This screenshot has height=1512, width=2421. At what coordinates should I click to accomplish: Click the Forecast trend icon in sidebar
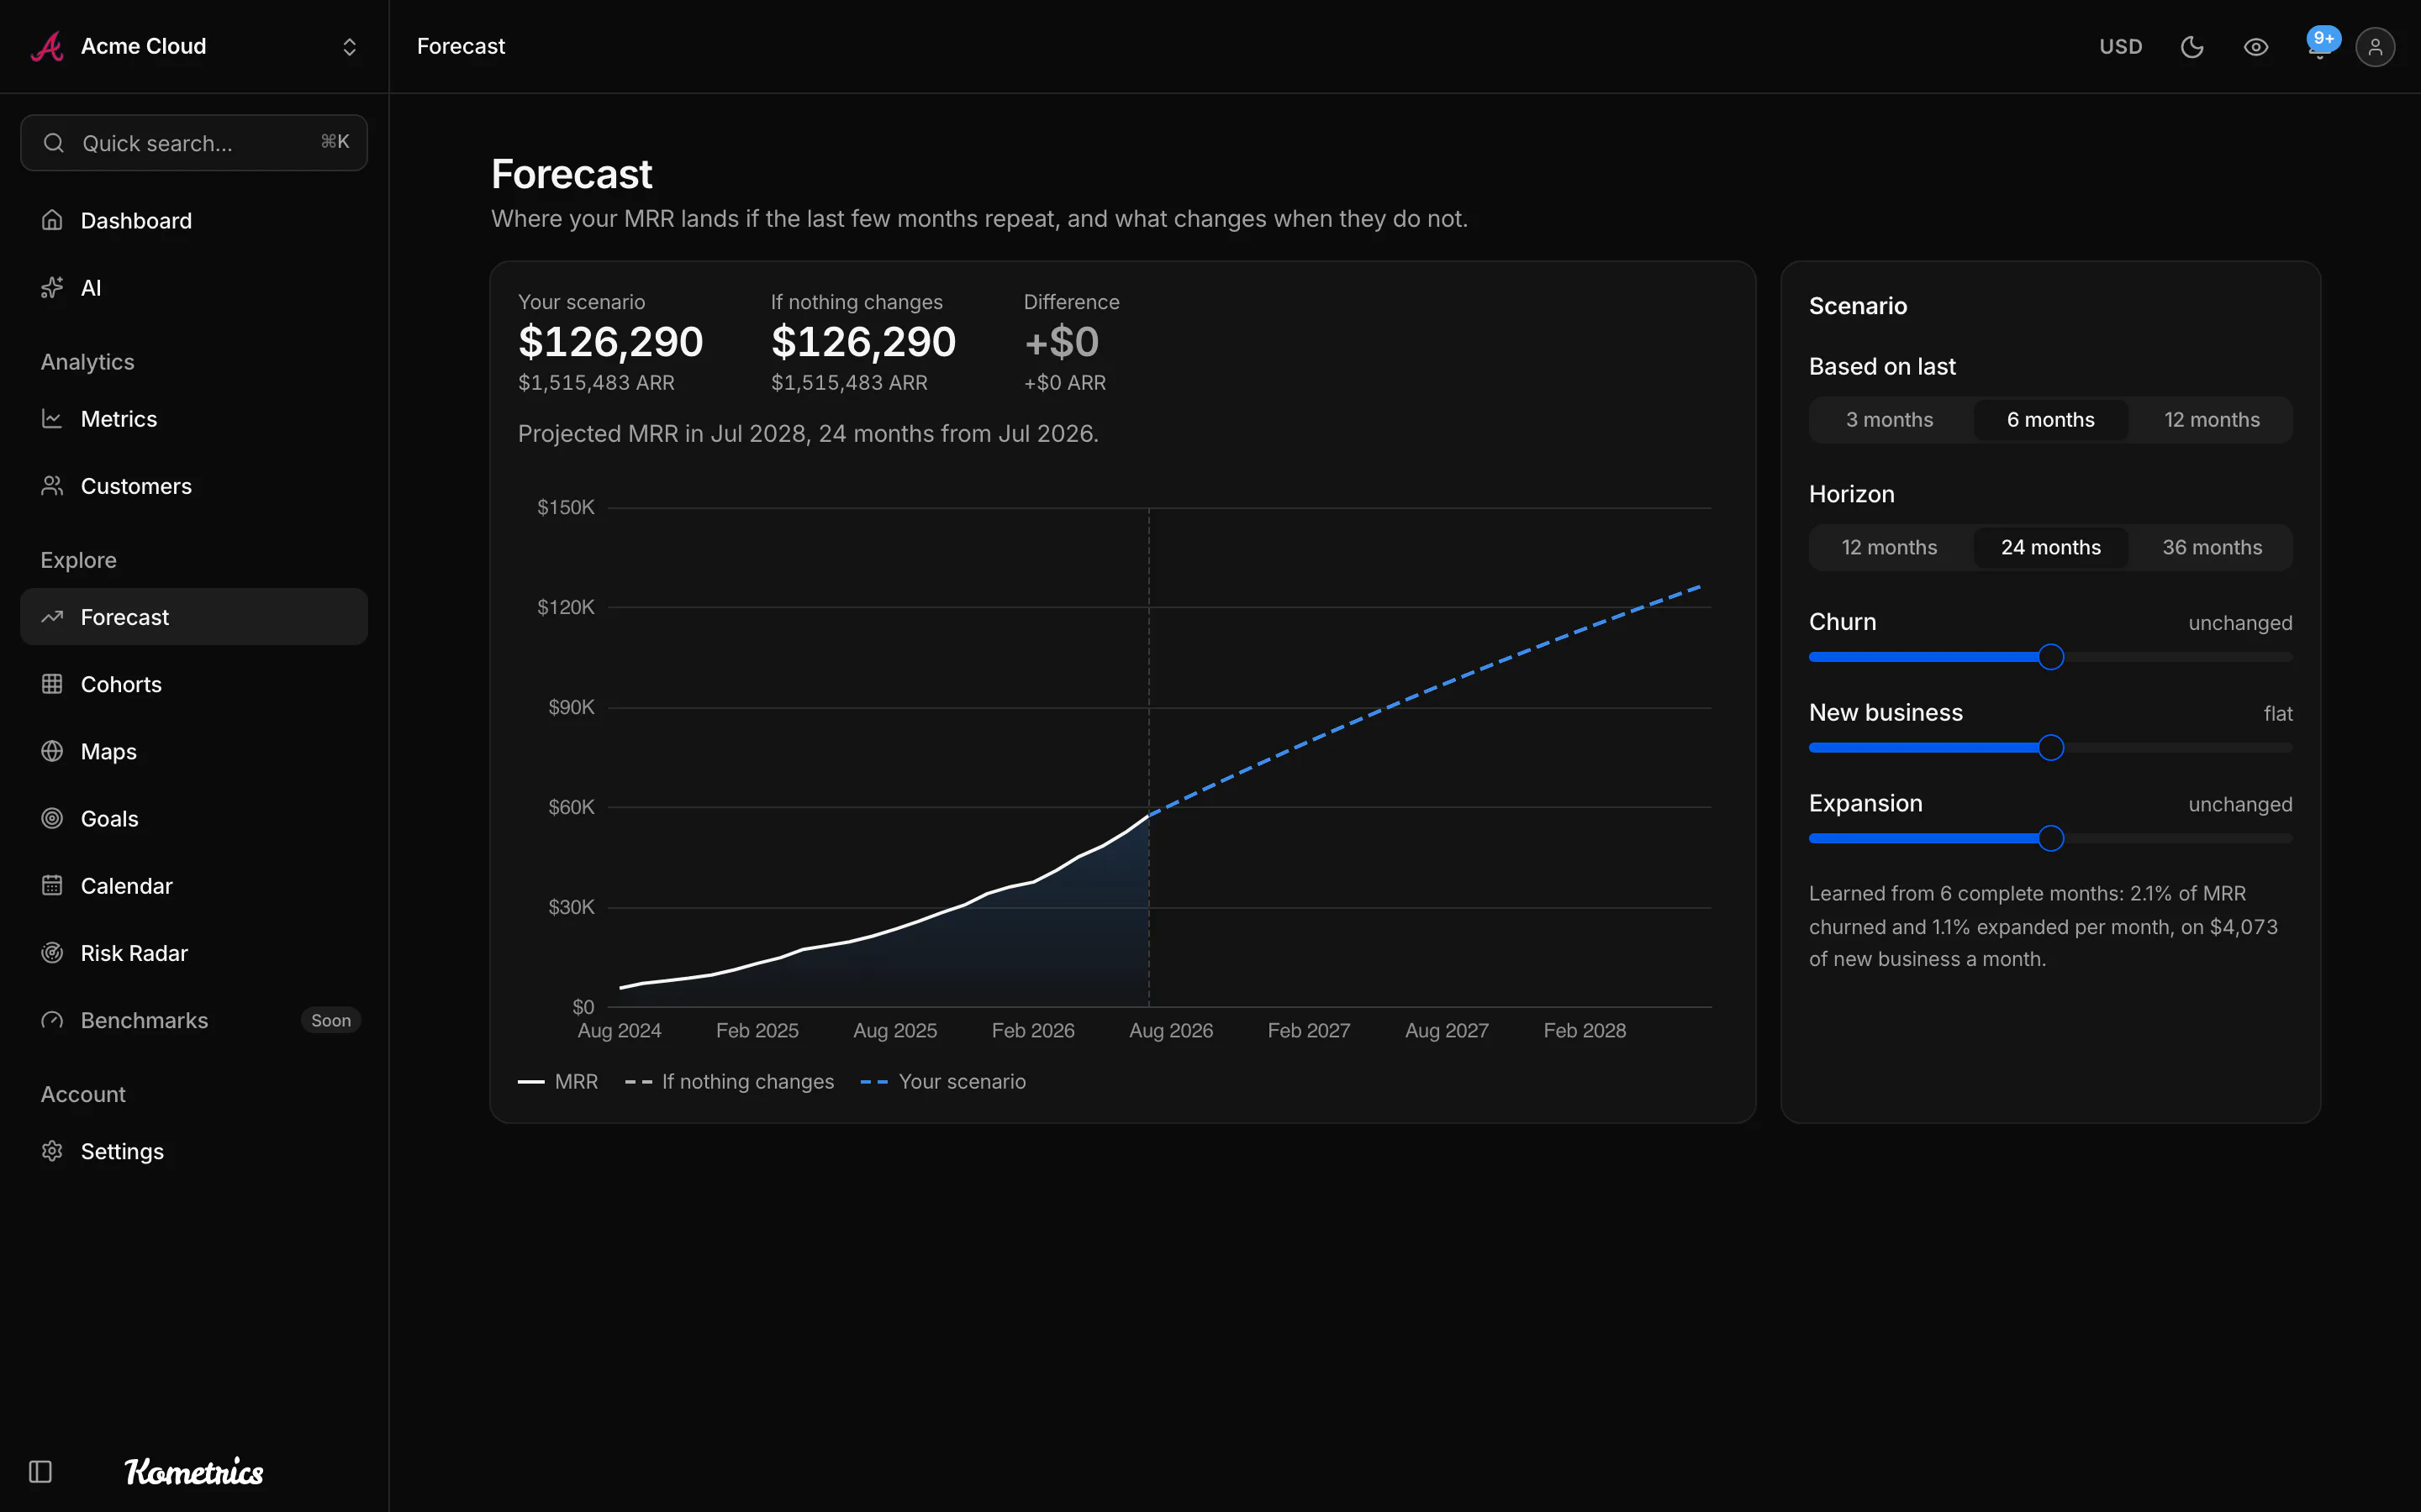click(52, 617)
